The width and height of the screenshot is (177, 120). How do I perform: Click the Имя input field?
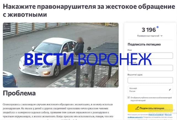click(150, 56)
